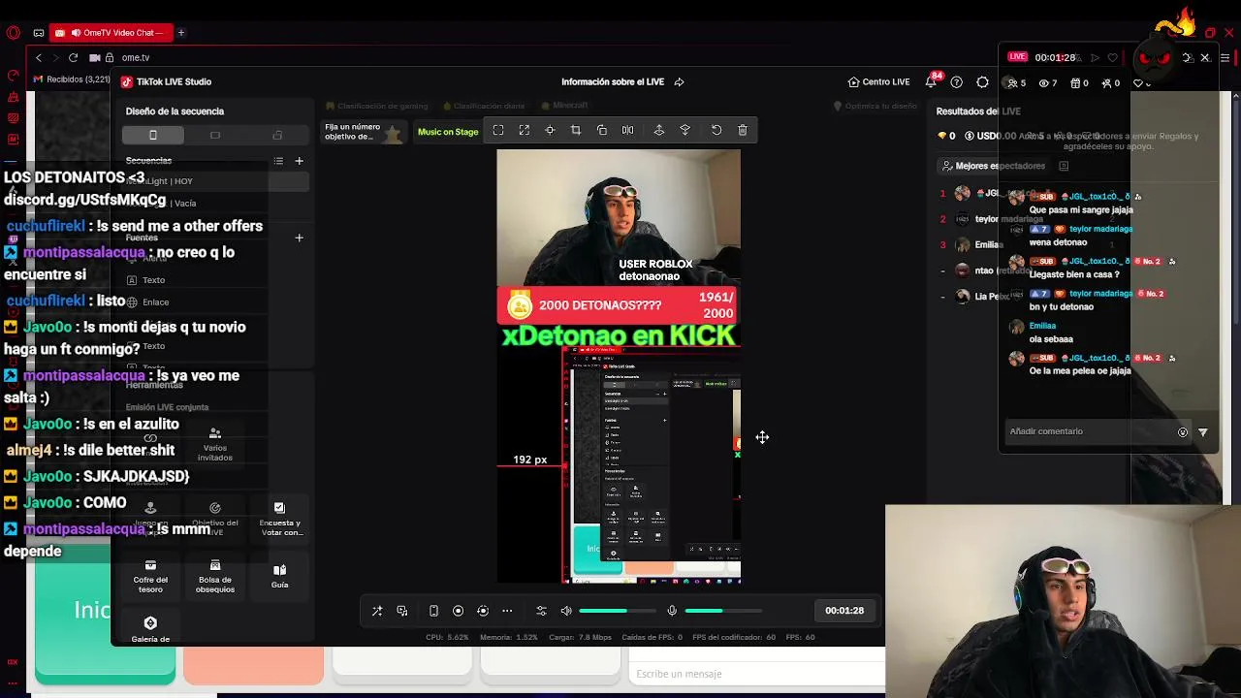Mute the microphone icon

tap(672, 611)
